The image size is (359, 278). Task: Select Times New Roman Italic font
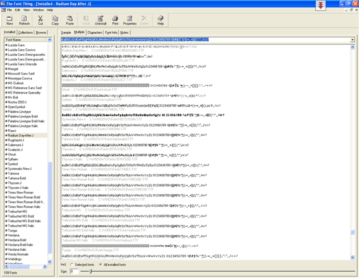[x=24, y=207]
